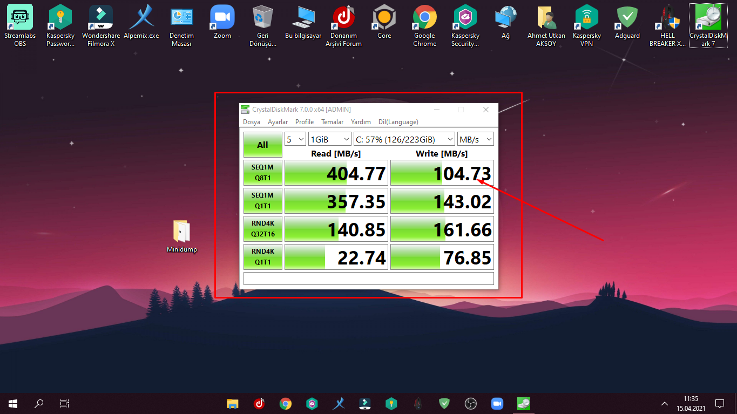Close the CrystalDiskMark window
Screen dimensions: 737x414
point(486,110)
